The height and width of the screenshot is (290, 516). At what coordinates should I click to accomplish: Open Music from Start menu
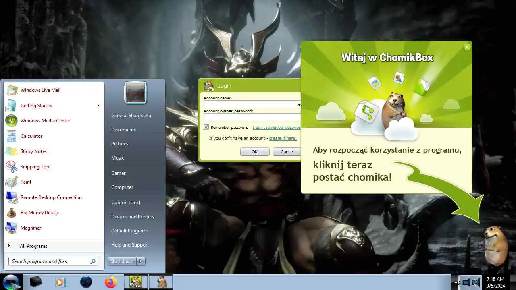(x=118, y=158)
